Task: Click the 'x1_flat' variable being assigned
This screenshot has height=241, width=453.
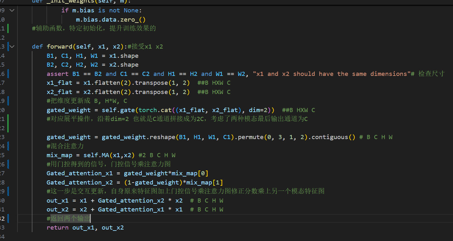Action: coord(60,83)
